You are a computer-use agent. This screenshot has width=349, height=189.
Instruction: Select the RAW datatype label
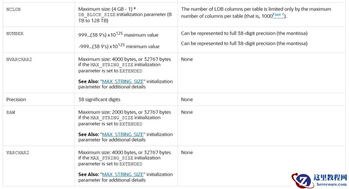tap(11, 112)
